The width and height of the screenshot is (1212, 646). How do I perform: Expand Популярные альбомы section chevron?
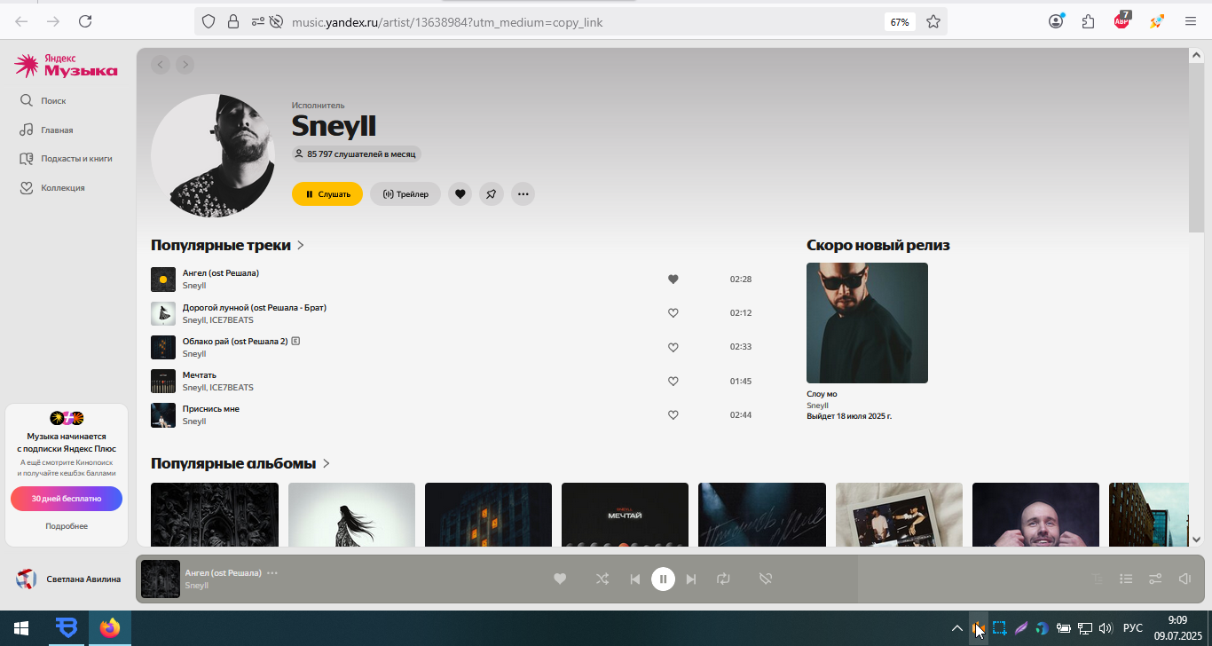coord(327,463)
